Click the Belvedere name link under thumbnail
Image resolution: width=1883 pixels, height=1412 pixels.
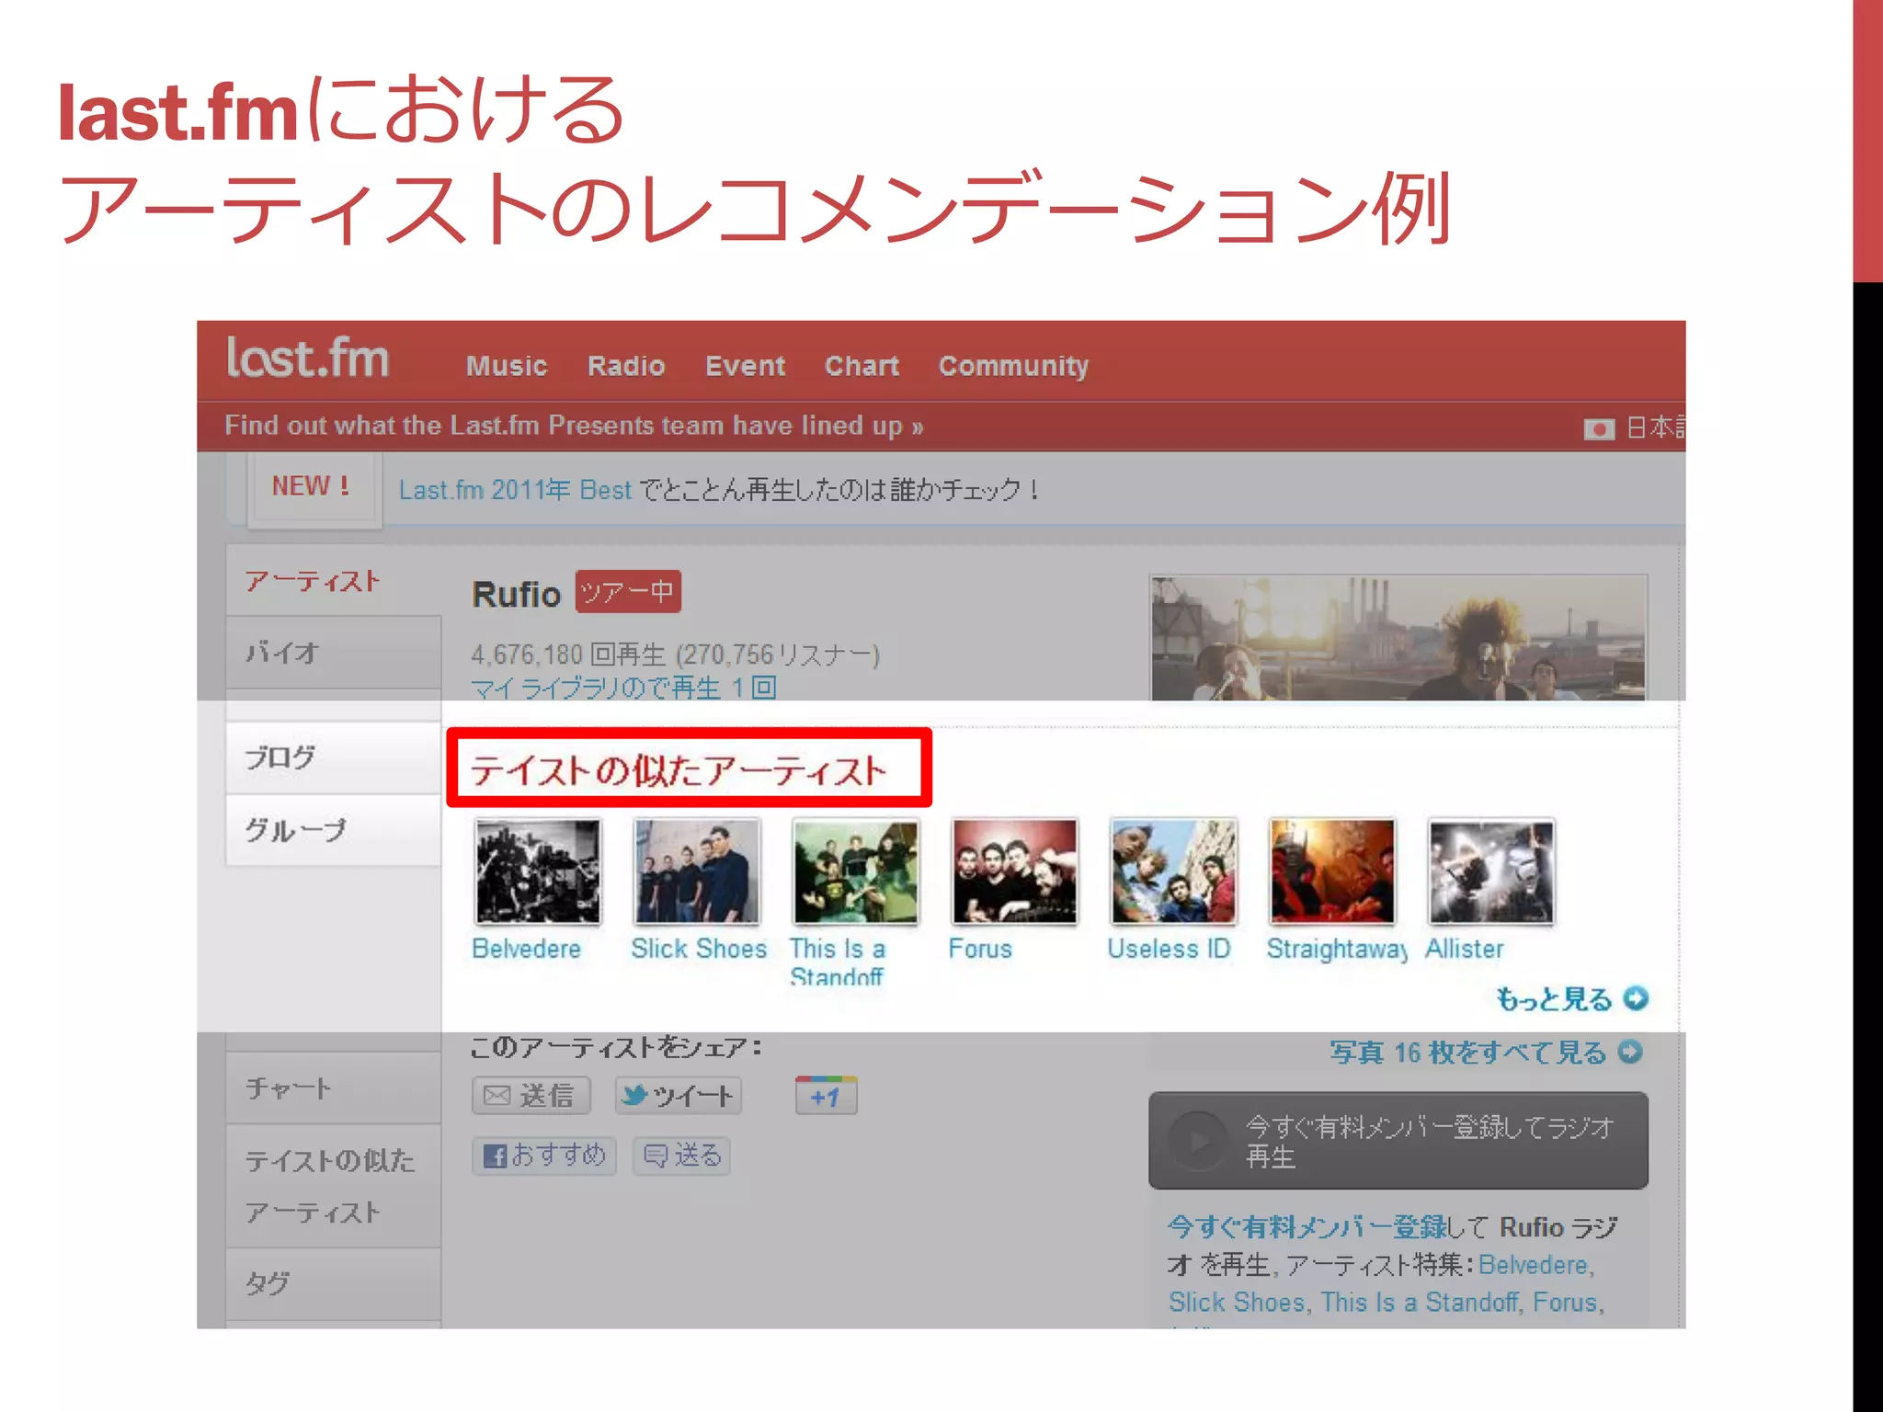tap(527, 949)
